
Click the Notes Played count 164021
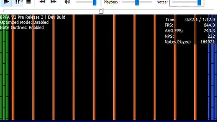tap(208, 42)
